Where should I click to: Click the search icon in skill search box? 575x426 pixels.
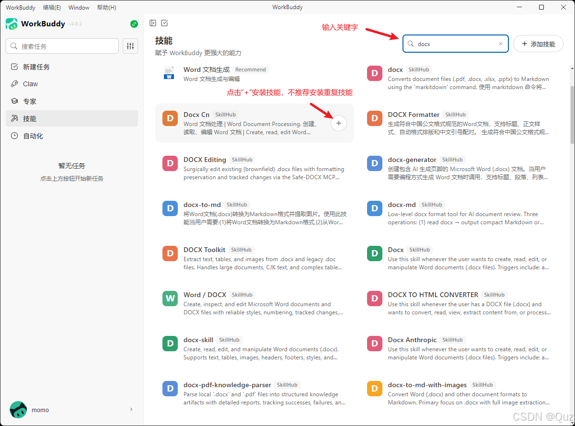tap(411, 44)
